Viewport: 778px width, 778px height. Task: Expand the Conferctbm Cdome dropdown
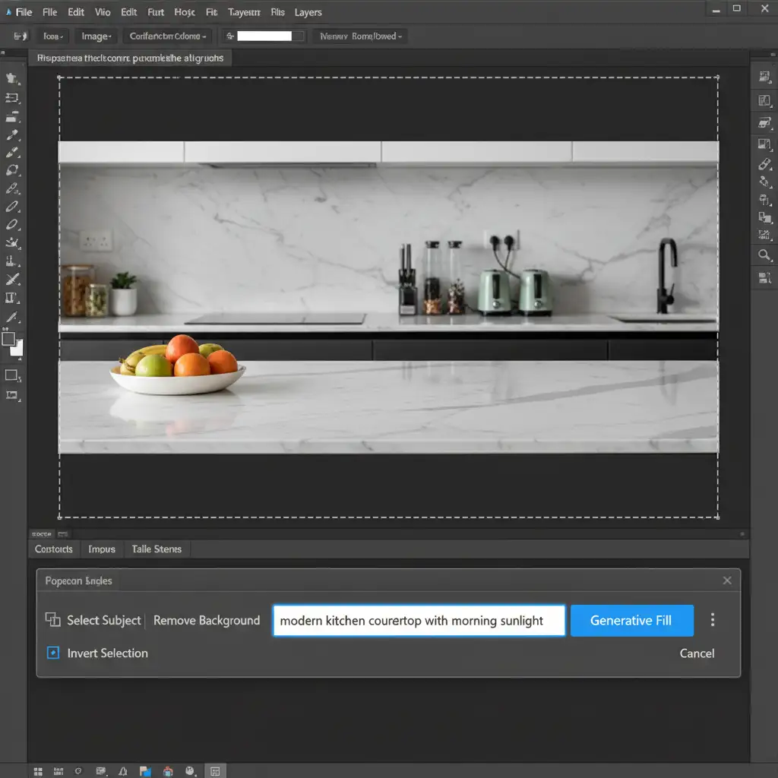tap(167, 36)
